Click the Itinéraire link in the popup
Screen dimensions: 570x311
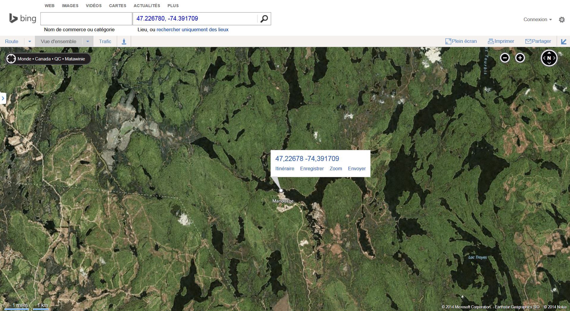[285, 169]
